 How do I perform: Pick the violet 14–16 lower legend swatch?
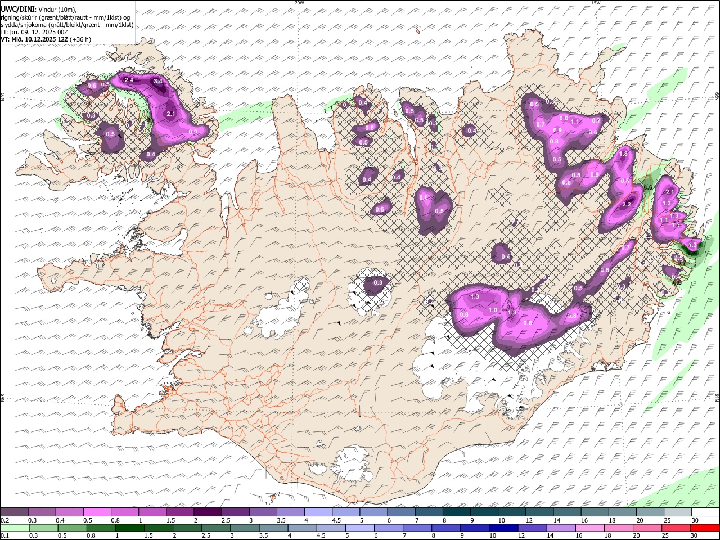pos(561,528)
